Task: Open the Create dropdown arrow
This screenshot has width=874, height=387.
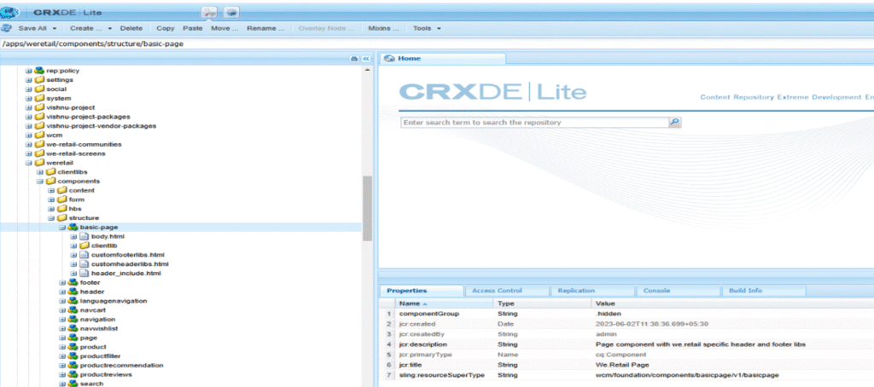Action: pyautogui.click(x=110, y=28)
